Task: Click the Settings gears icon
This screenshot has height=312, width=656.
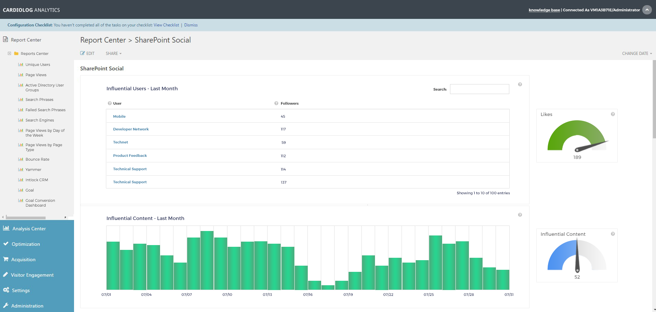Action: pos(6,290)
